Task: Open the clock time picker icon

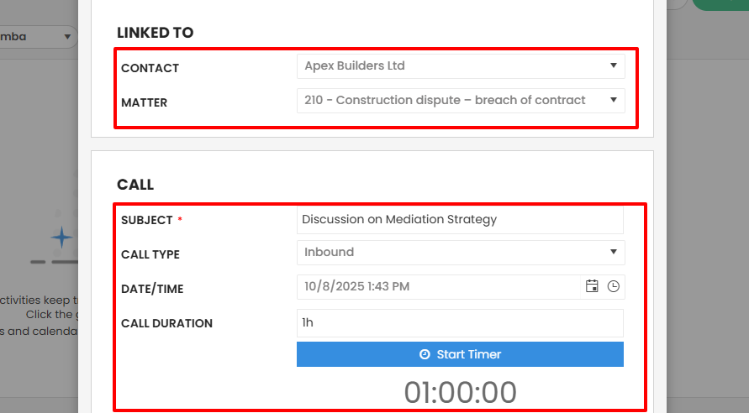Action: click(614, 286)
